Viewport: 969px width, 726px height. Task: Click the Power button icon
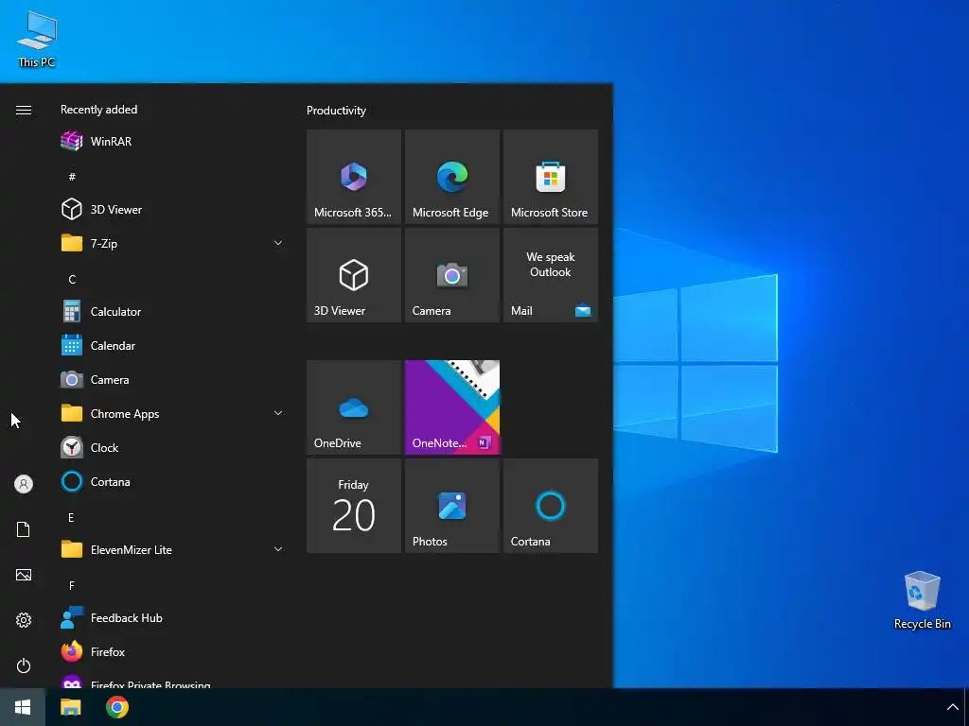(x=24, y=665)
